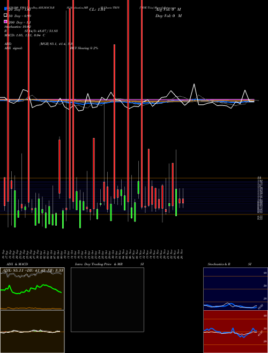268x353 pixels.
Task: Click the 'Avg Vol: 0 M' label
Action: pyautogui.click(x=168, y=10)
